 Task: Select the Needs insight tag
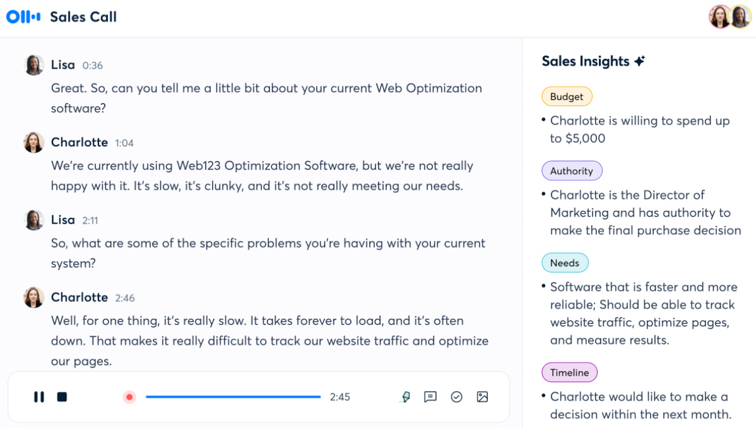click(565, 263)
